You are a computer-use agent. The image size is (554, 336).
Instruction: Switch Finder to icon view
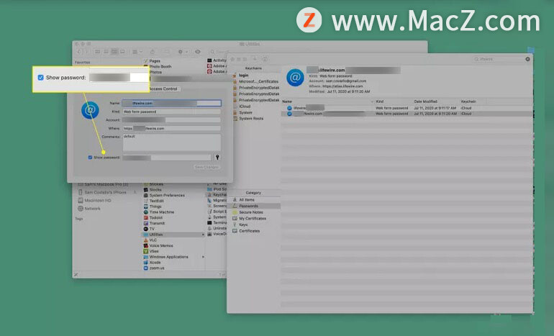tap(98, 52)
